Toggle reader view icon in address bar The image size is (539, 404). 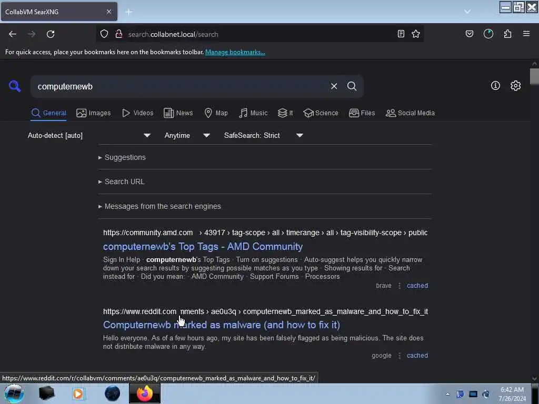pos(401,34)
